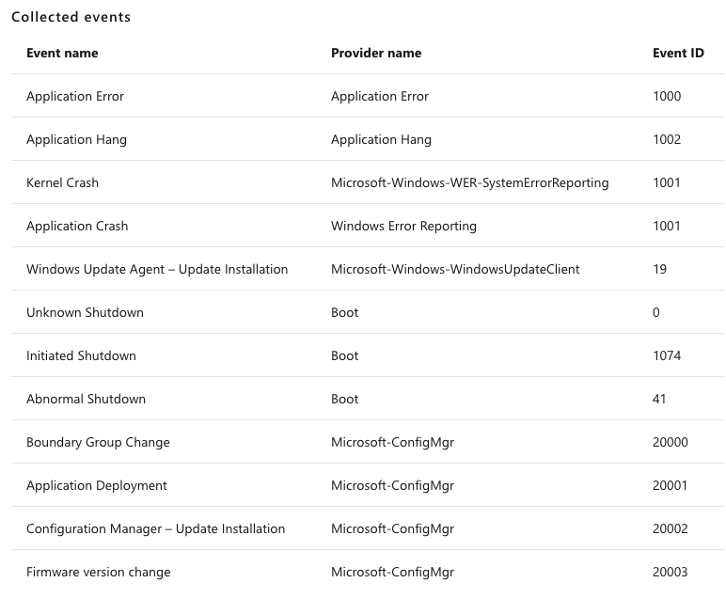Select the Abnormal Shutdown event

pyautogui.click(x=86, y=399)
